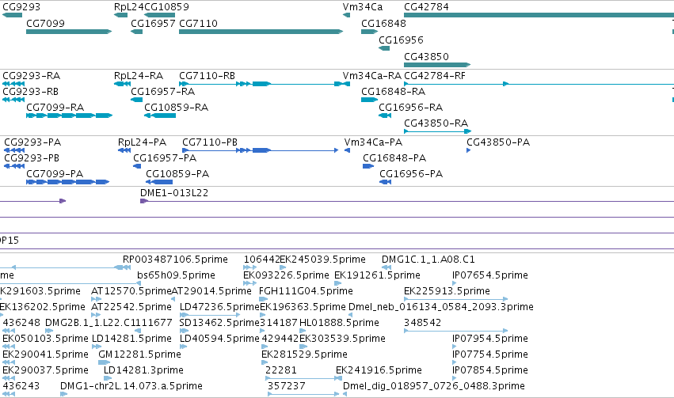Click the CG16848 gene label

383,23
